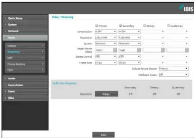Select Streaming submenu under Video
This screenshot has height=138, width=194.
(x=25, y=52)
